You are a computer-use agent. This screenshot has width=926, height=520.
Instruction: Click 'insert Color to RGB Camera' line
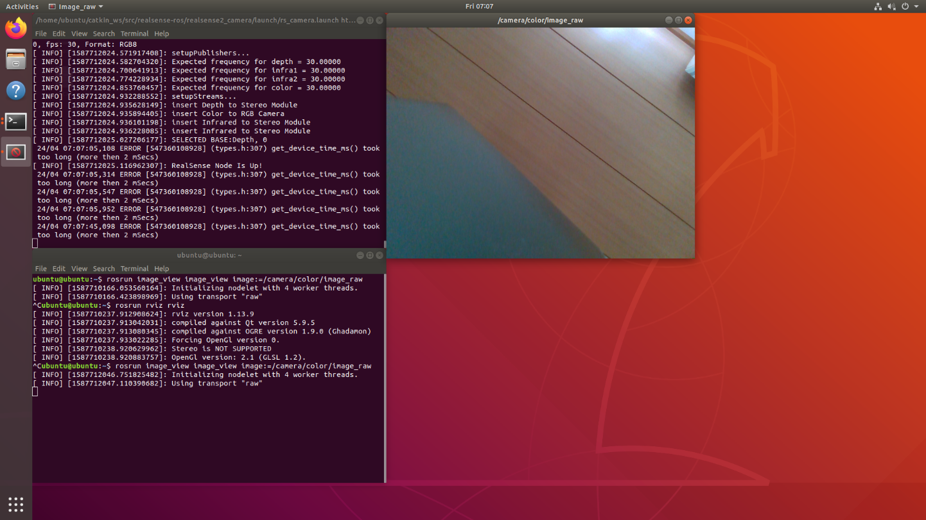point(159,113)
